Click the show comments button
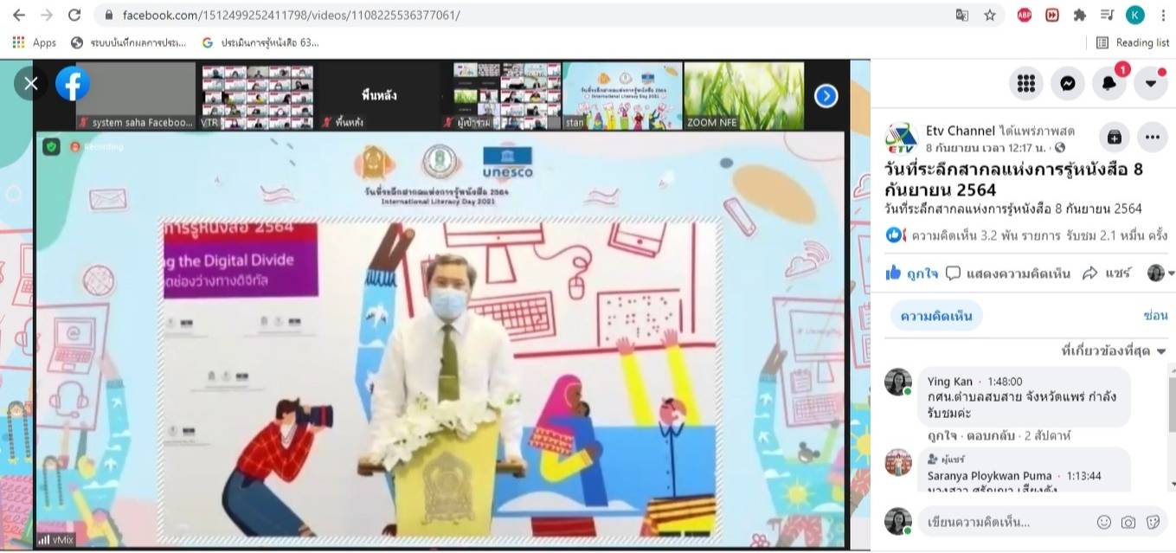Image resolution: width=1176 pixels, height=553 pixels. point(1008,273)
